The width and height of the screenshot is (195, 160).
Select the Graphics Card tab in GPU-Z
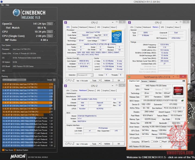[x=134, y=81]
